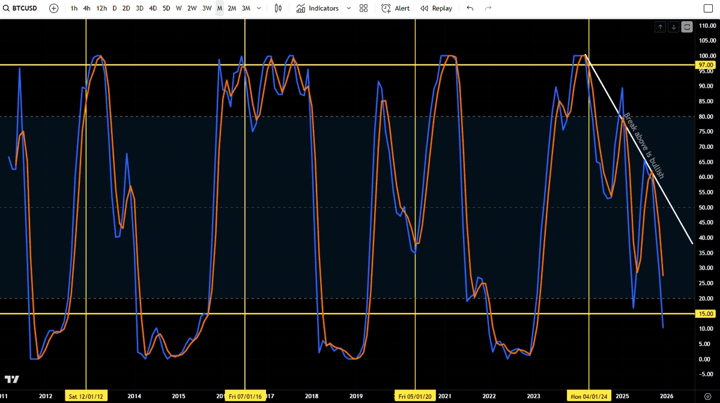This screenshot has width=720, height=403.
Task: Select the 3D timeframe
Action: (139, 8)
